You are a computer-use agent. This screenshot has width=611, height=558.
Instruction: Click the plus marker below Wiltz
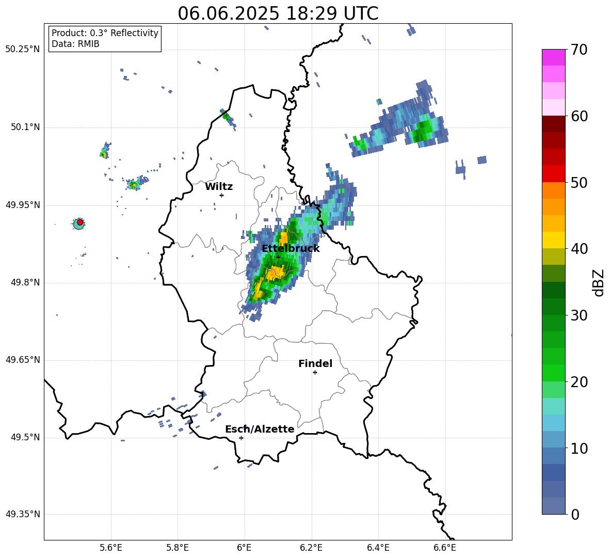pyautogui.click(x=222, y=195)
